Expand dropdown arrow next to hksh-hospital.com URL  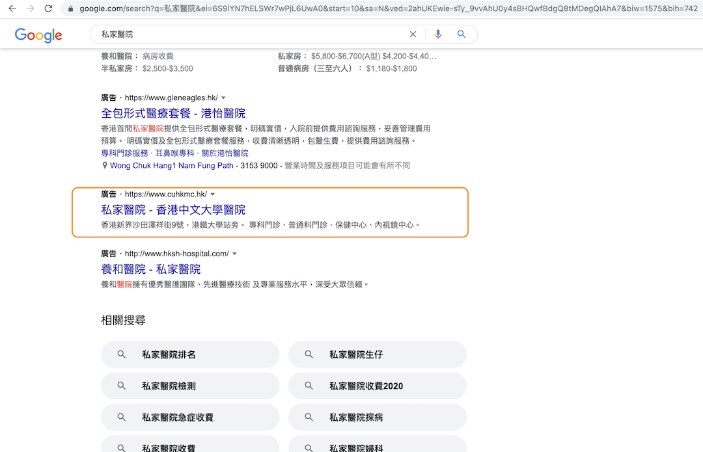click(234, 254)
